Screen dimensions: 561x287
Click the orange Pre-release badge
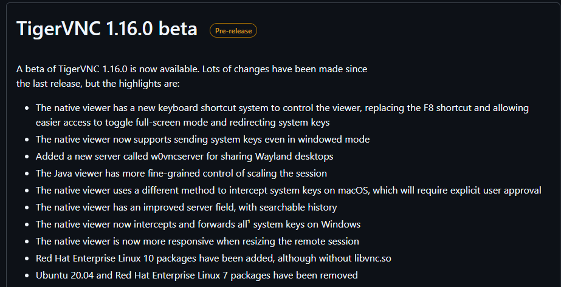(233, 31)
